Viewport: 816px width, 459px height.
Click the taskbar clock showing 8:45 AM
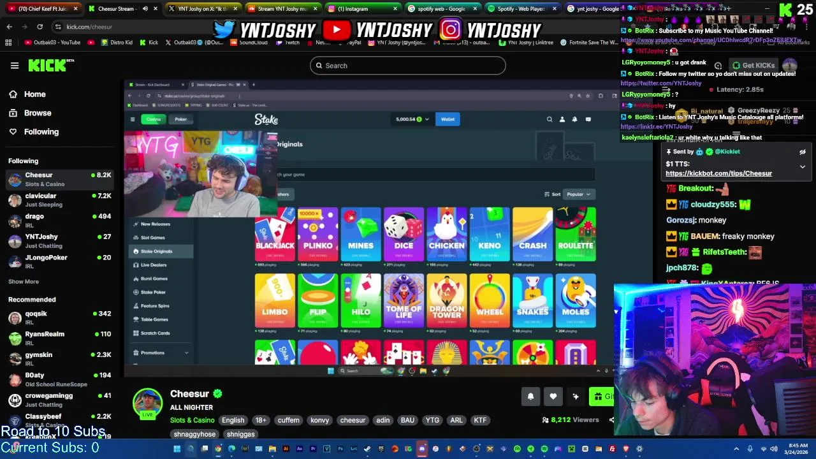pos(798,449)
